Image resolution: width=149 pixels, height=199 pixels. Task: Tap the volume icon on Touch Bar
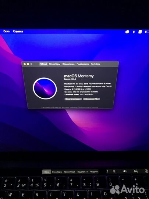point(125,171)
